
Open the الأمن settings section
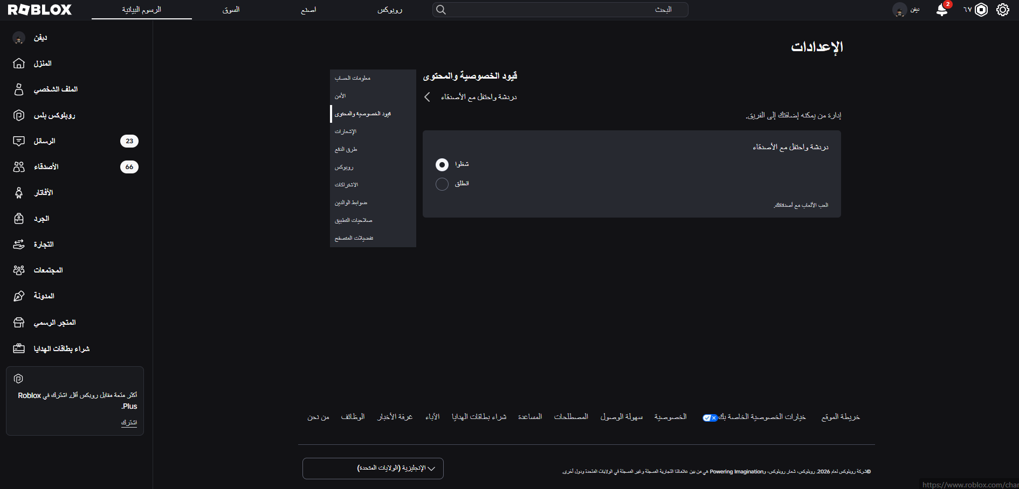coord(373,96)
